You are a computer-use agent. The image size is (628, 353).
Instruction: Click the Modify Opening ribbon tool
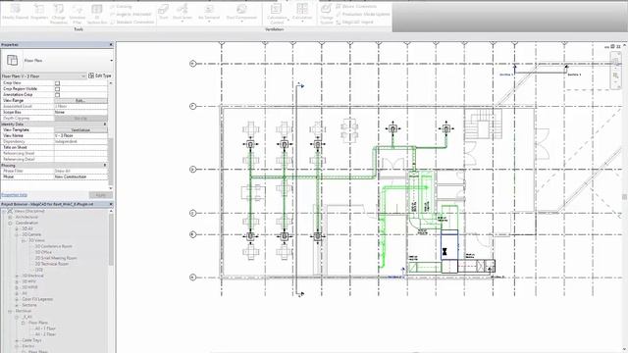16,12
